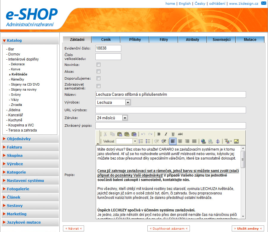Center align text in editor
The width and height of the screenshot is (268, 232).
180,141
